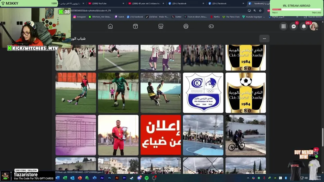
Task: Open Spotify from the taskbar
Action: pyautogui.click(x=146, y=178)
